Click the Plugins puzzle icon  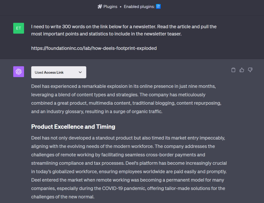pos(100,6)
